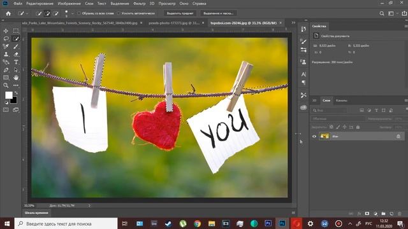Image resolution: width=408 pixels, height=229 pixels.
Task: Enable Sample All Layers checkbox
Action: point(79,13)
